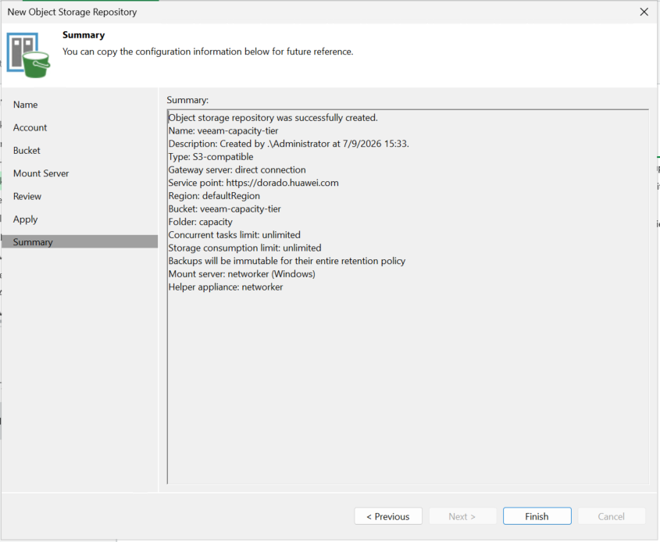Click the 'Name: veeam-capacity-tier' line
The width and height of the screenshot is (660, 542).
223,131
